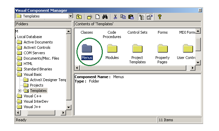
Task: Click the New Folder toolbar icon
Action: click(90, 17)
